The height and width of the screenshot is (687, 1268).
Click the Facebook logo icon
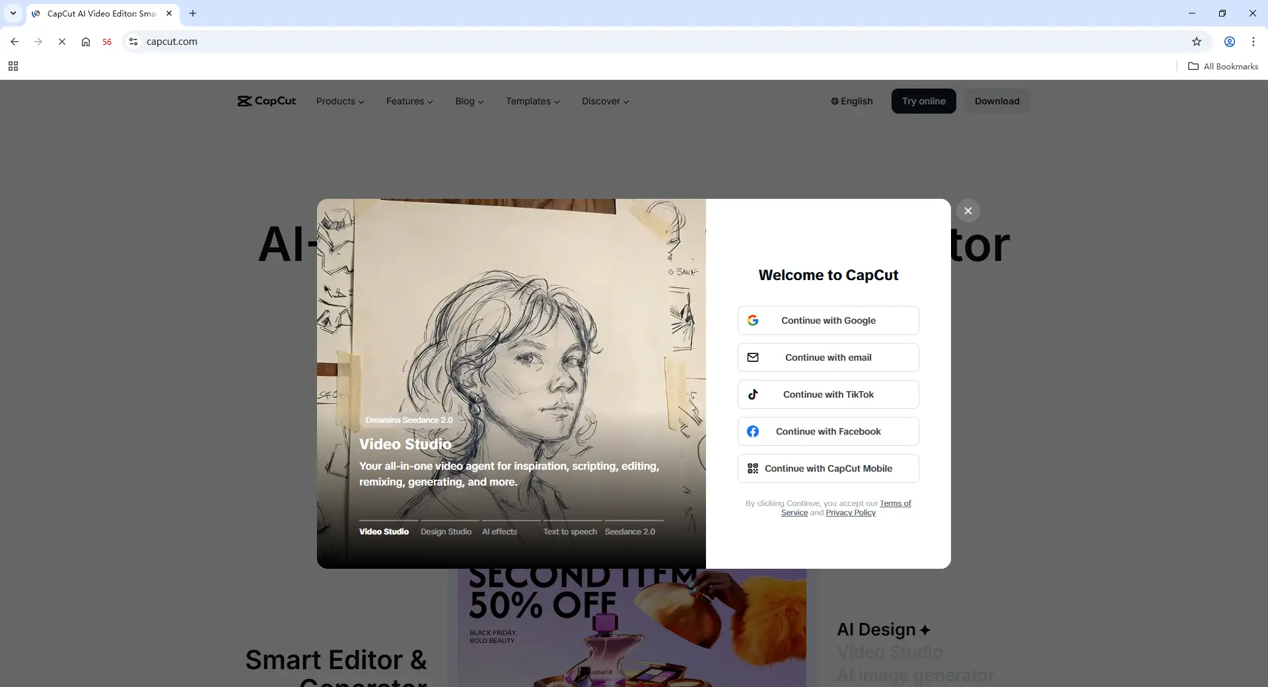tap(753, 431)
